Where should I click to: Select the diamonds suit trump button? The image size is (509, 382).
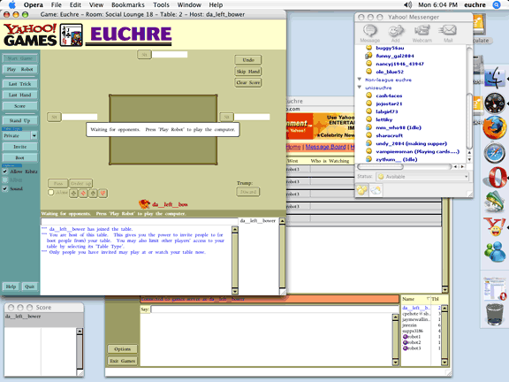pos(83,194)
